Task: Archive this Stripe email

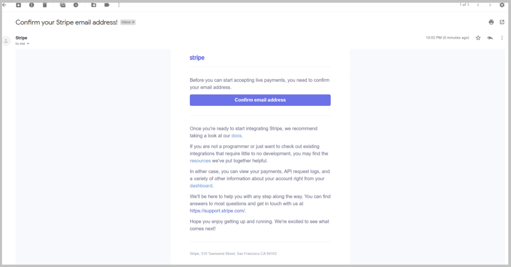Action: (18, 5)
